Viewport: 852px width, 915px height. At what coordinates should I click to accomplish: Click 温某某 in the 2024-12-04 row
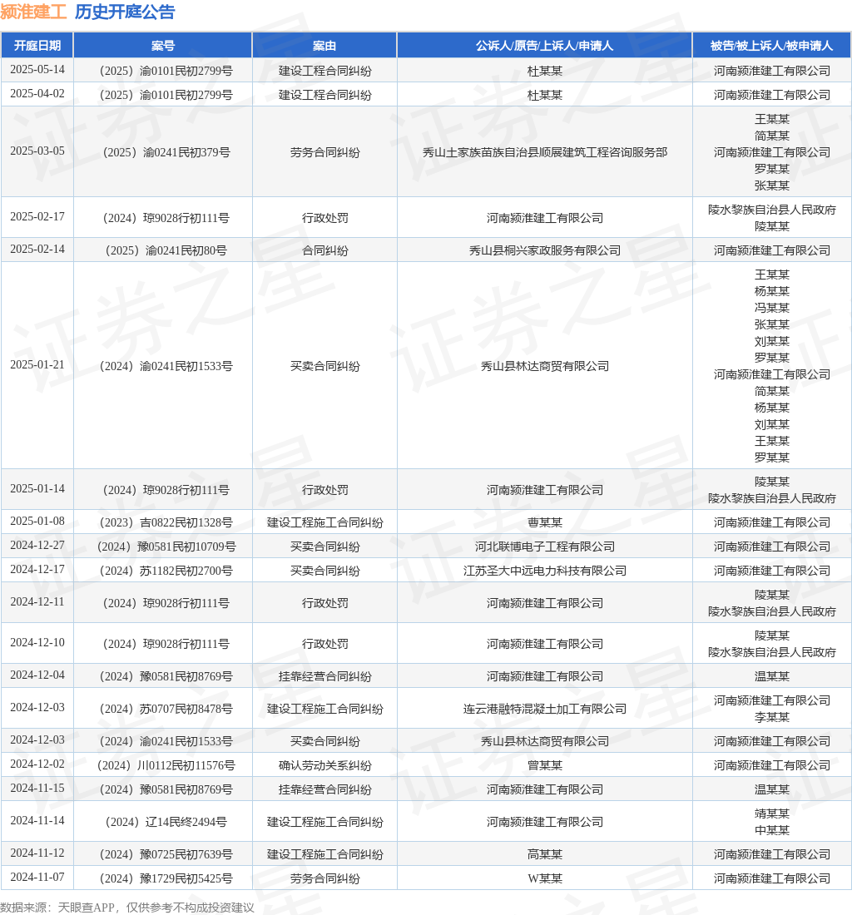[x=771, y=676]
